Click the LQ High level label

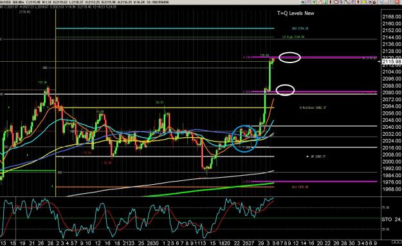click(293, 37)
